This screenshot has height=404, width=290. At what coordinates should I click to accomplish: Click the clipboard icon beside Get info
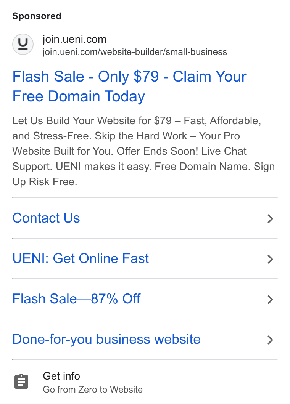coord(21,382)
